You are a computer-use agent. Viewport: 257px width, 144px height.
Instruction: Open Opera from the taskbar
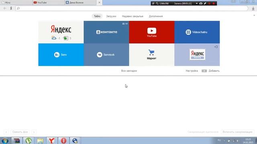pos(63,140)
